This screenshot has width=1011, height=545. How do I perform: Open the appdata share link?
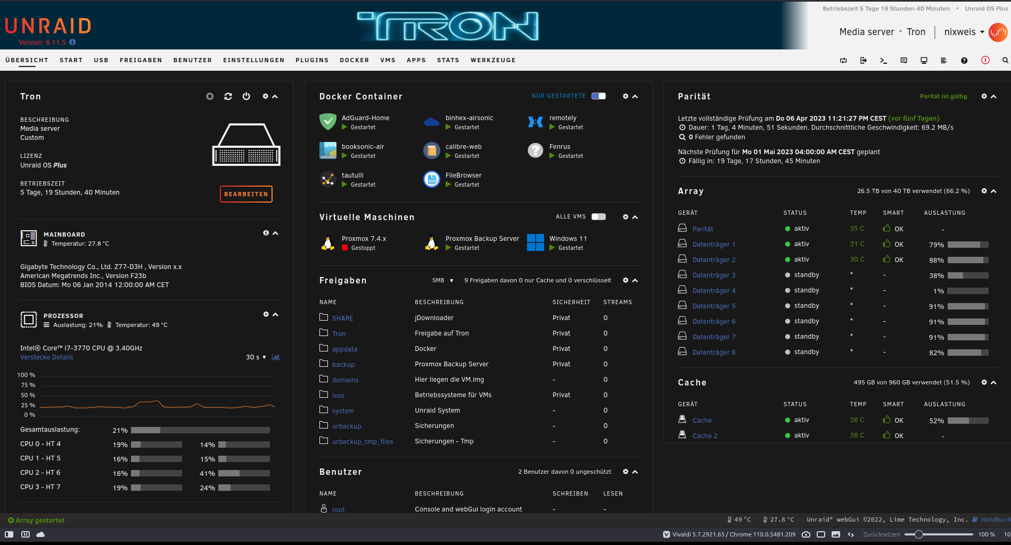[x=344, y=349]
